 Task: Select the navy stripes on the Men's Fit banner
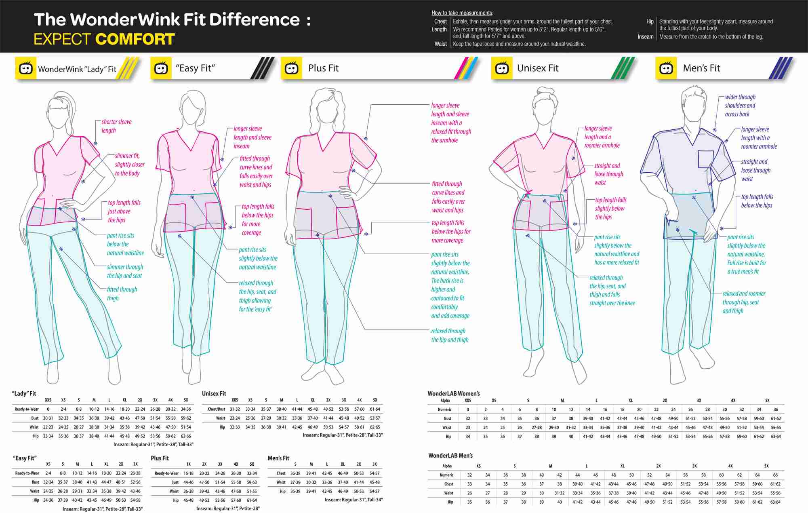tap(780, 68)
